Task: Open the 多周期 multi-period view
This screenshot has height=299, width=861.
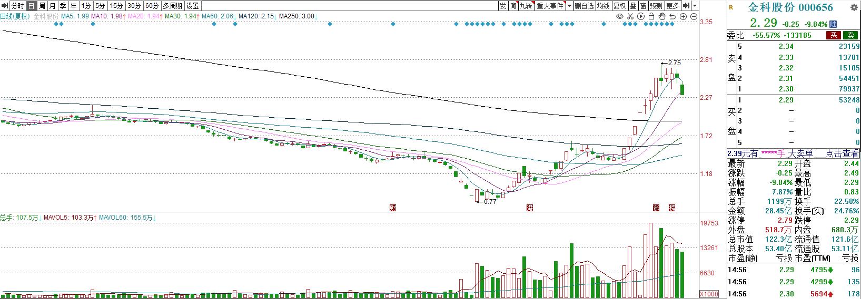Action: click(173, 6)
